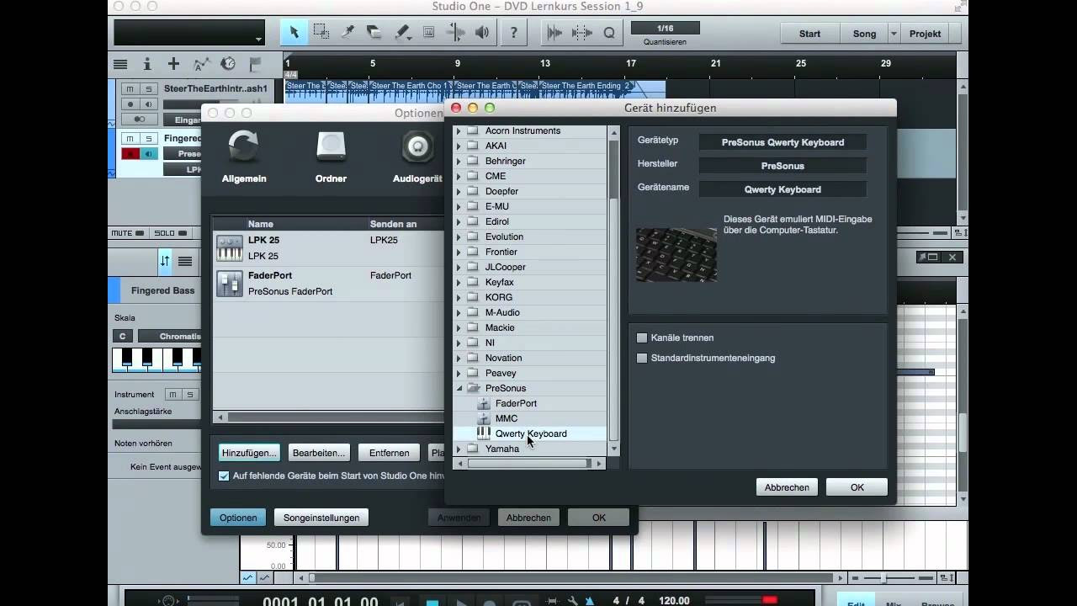Enable the Standardinstrumenteneingang checkbox

[x=642, y=358]
